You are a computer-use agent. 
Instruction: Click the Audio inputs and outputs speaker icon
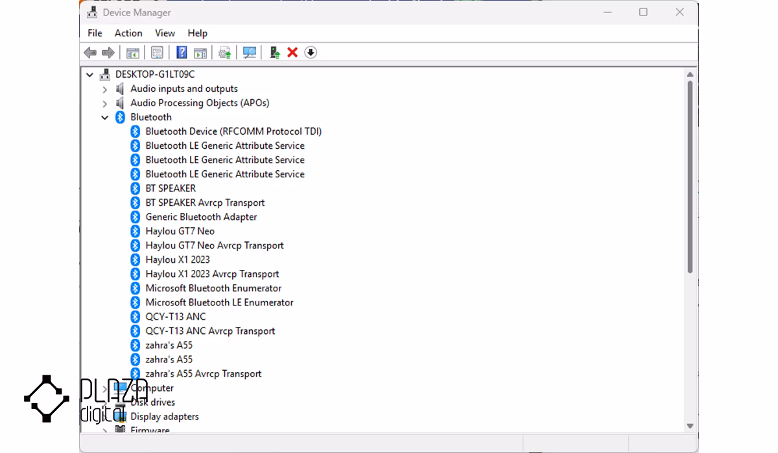click(x=120, y=89)
